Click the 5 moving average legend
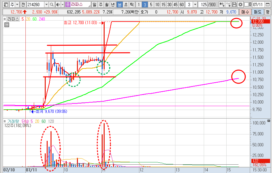The height and width of the screenshot is (173, 272). (x=23, y=19)
